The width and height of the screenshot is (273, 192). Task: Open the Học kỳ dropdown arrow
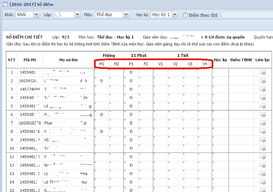(175, 14)
